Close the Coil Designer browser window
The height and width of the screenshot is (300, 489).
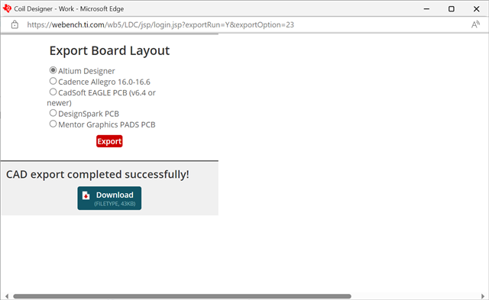tap(476, 8)
